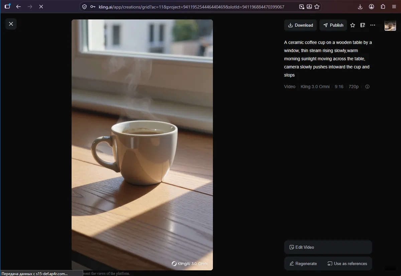Open the three-dots more options menu

point(373,25)
